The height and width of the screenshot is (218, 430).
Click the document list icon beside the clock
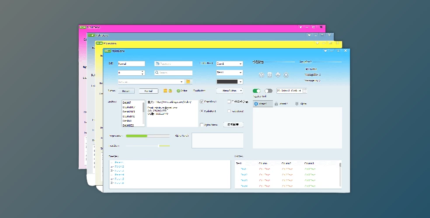[269, 75]
